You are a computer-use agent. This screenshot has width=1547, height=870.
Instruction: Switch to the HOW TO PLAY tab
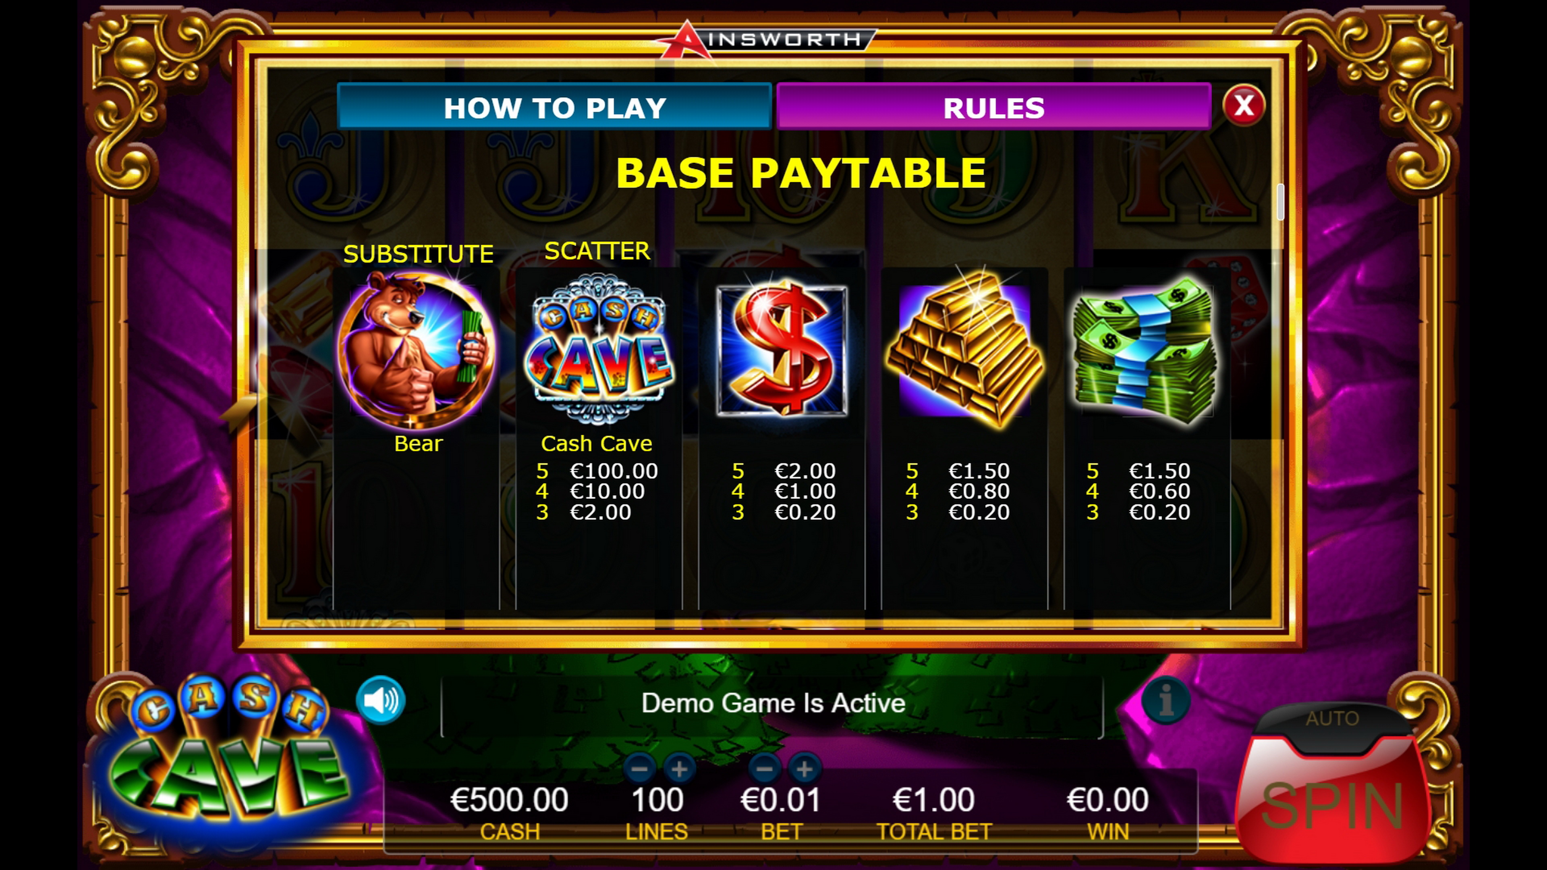(x=554, y=107)
